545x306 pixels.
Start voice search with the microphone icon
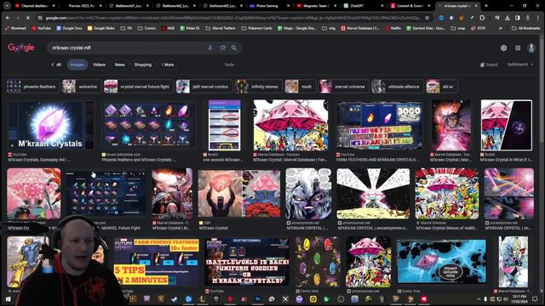click(210, 48)
